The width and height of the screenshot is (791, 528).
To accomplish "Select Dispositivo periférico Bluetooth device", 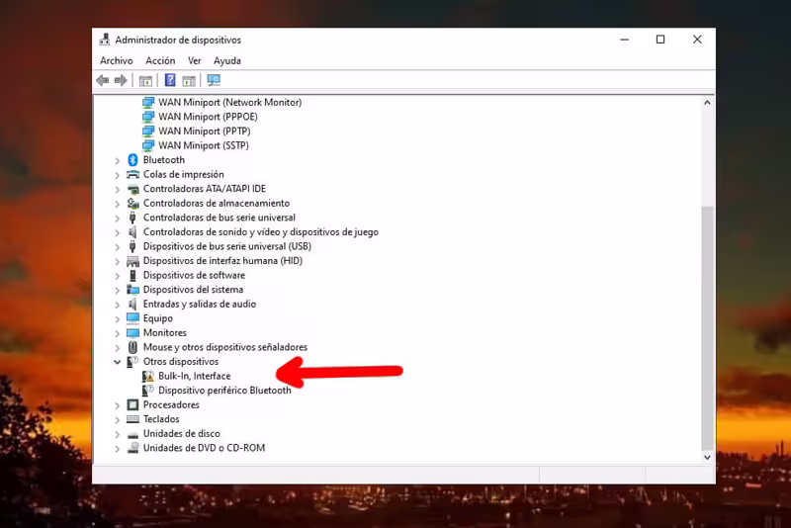I will (x=224, y=391).
